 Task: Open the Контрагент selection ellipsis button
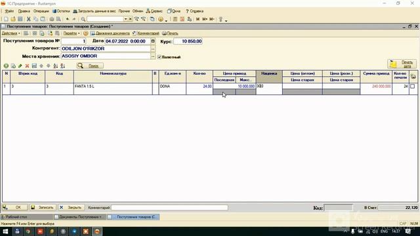[x=153, y=49]
